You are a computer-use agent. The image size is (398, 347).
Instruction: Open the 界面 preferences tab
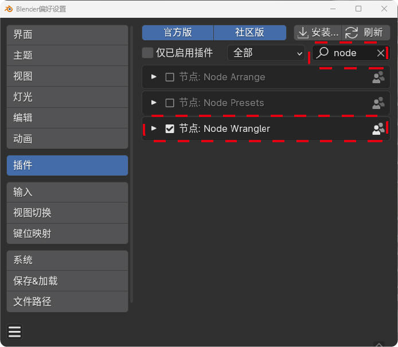tap(67, 35)
